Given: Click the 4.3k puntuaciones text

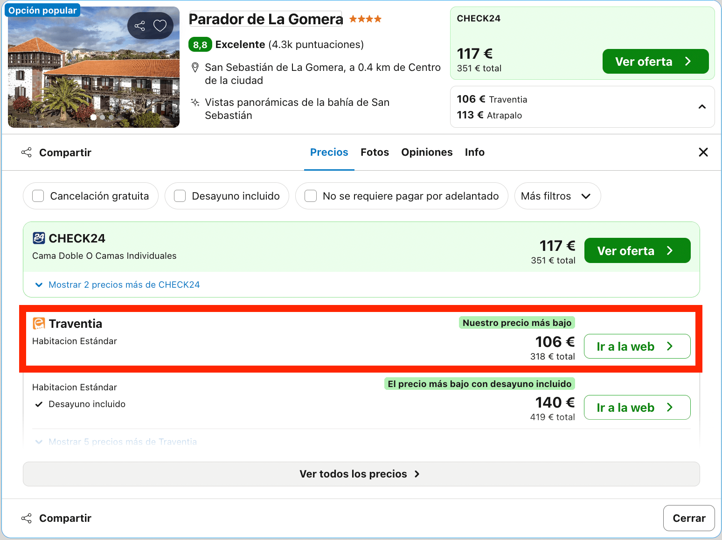Looking at the screenshot, I should pyautogui.click(x=316, y=45).
